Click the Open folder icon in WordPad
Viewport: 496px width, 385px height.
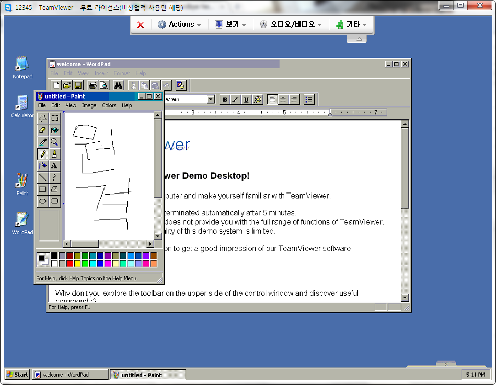coord(67,85)
